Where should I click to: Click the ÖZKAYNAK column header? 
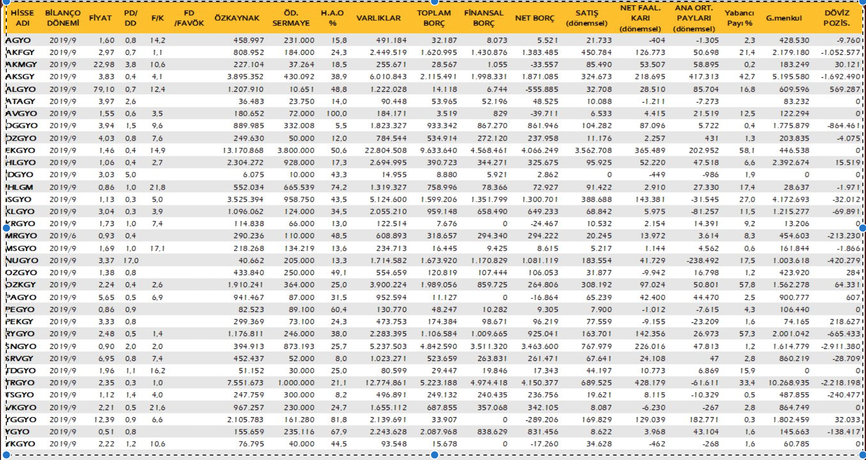pos(237,18)
